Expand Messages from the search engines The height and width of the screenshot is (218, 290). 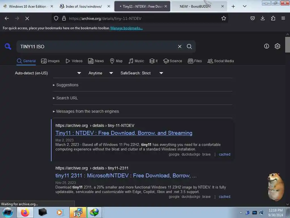click(x=86, y=111)
